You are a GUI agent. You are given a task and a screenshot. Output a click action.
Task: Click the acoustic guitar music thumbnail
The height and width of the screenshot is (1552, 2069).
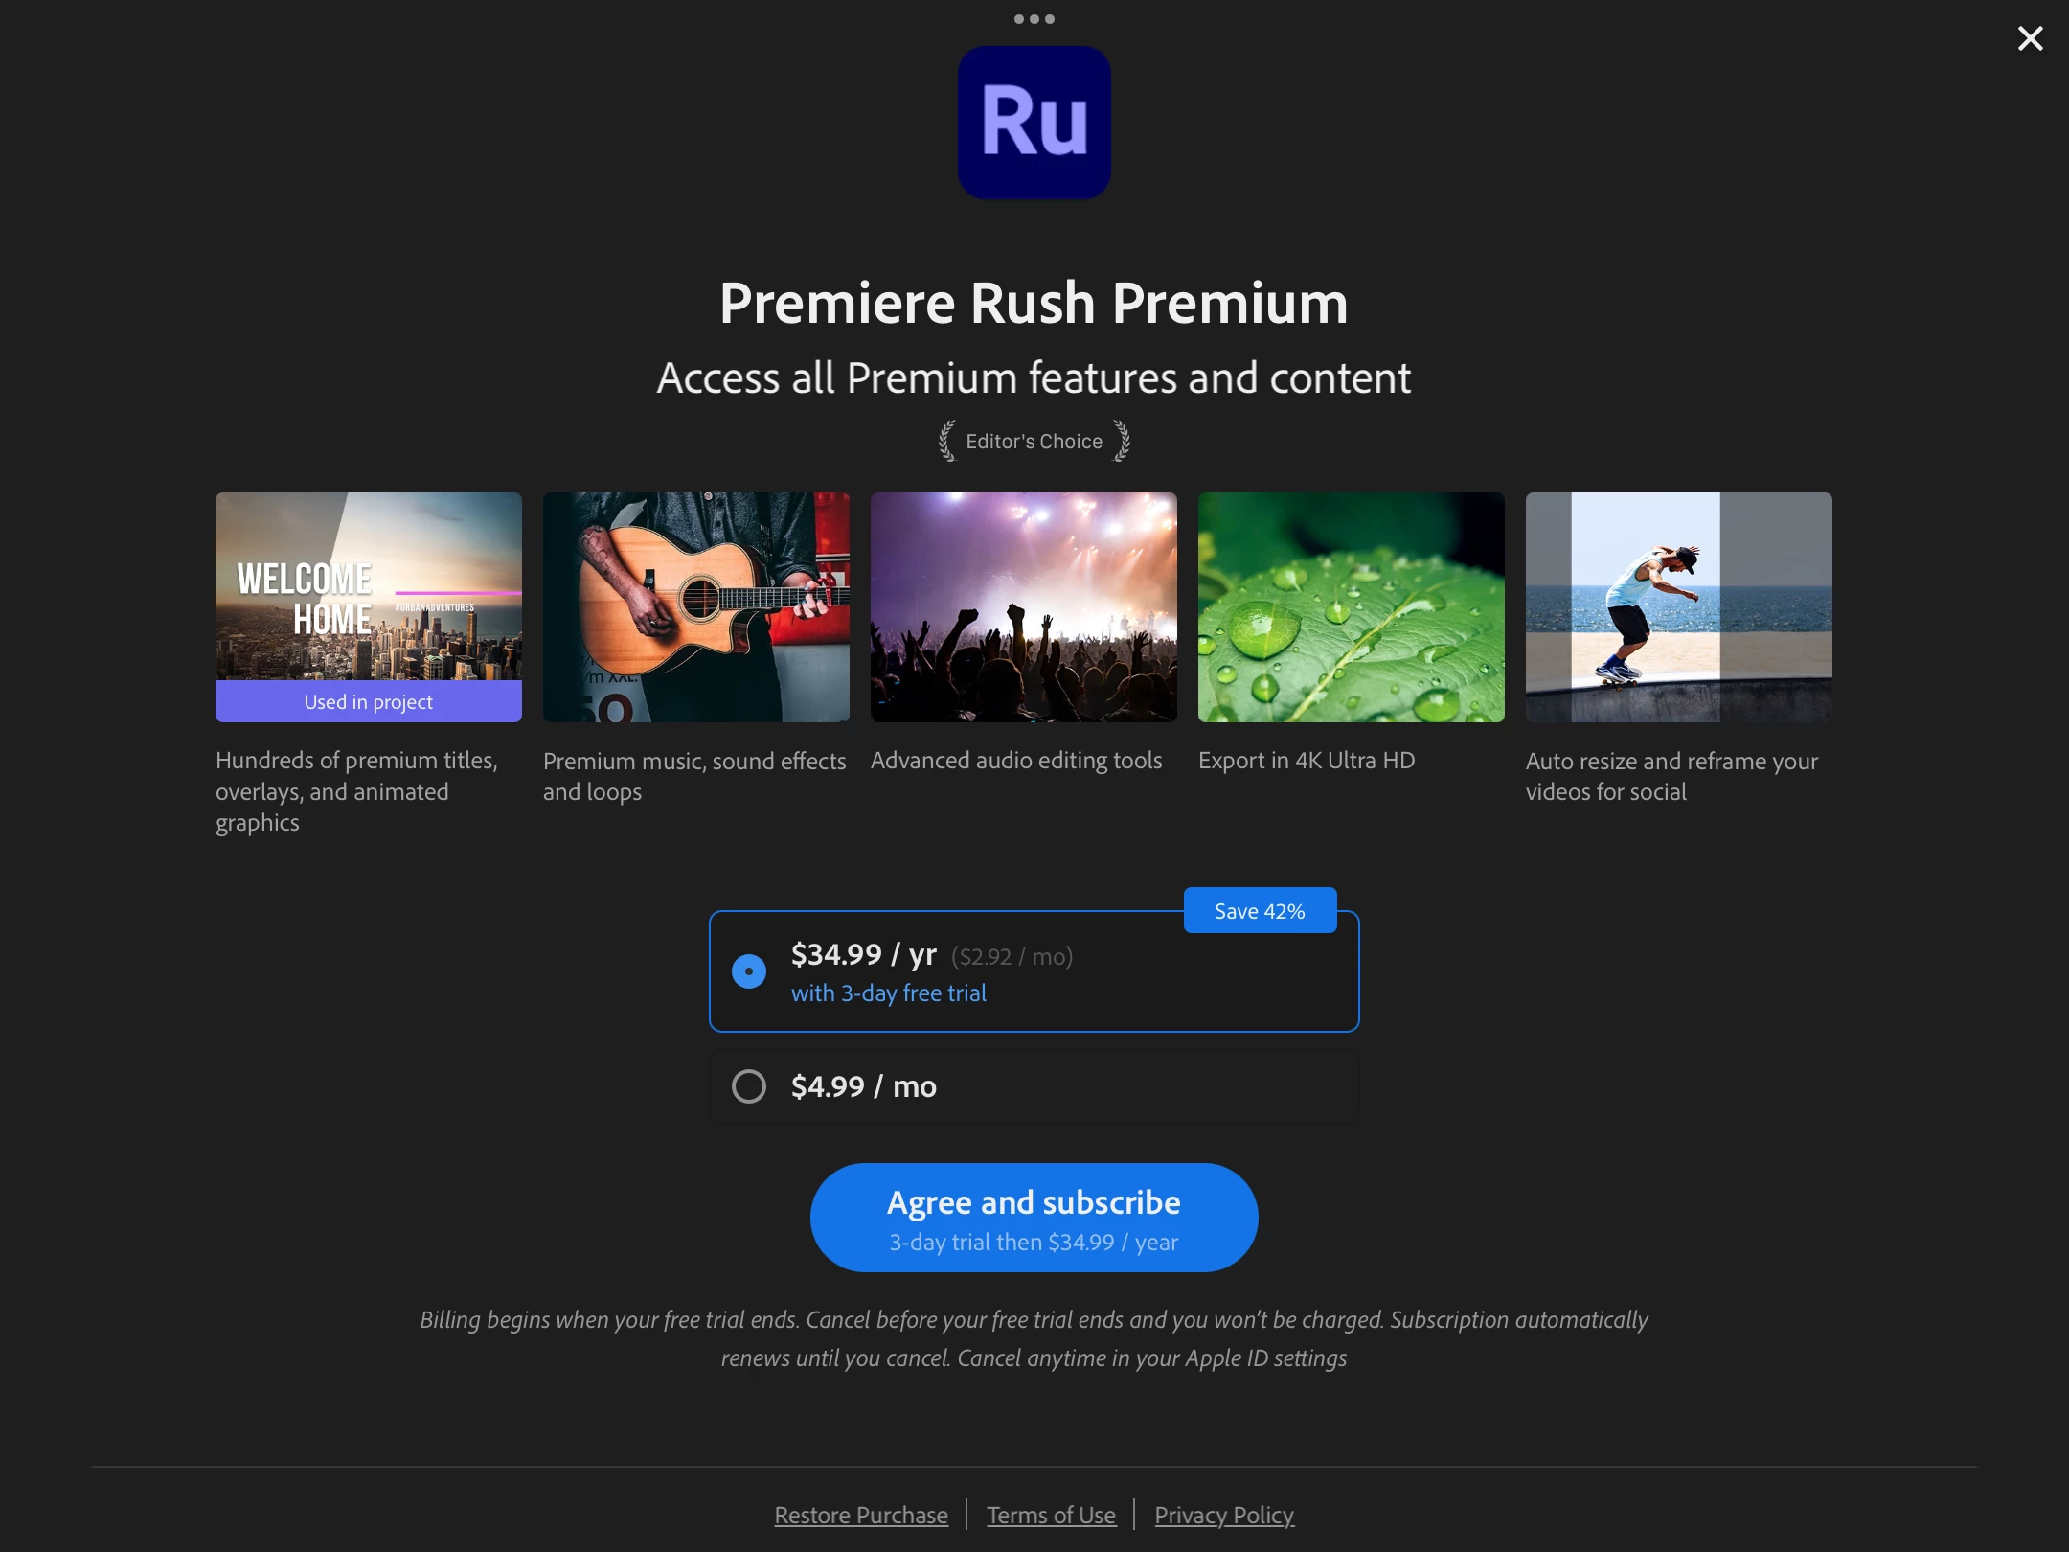pyautogui.click(x=696, y=607)
